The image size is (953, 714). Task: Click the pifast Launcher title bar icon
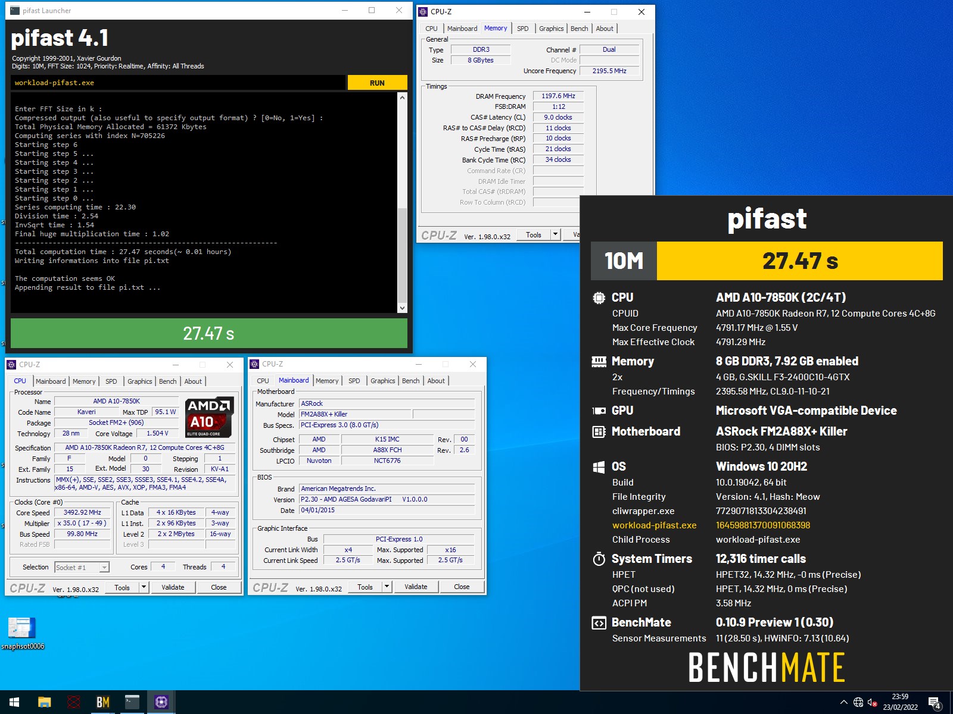click(x=14, y=11)
